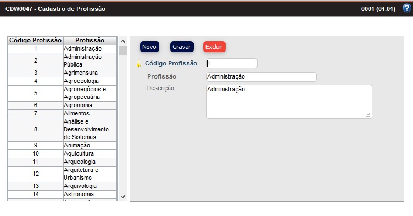
Task: Select the Agroecologia row
Action: pyautogui.click(x=62, y=81)
